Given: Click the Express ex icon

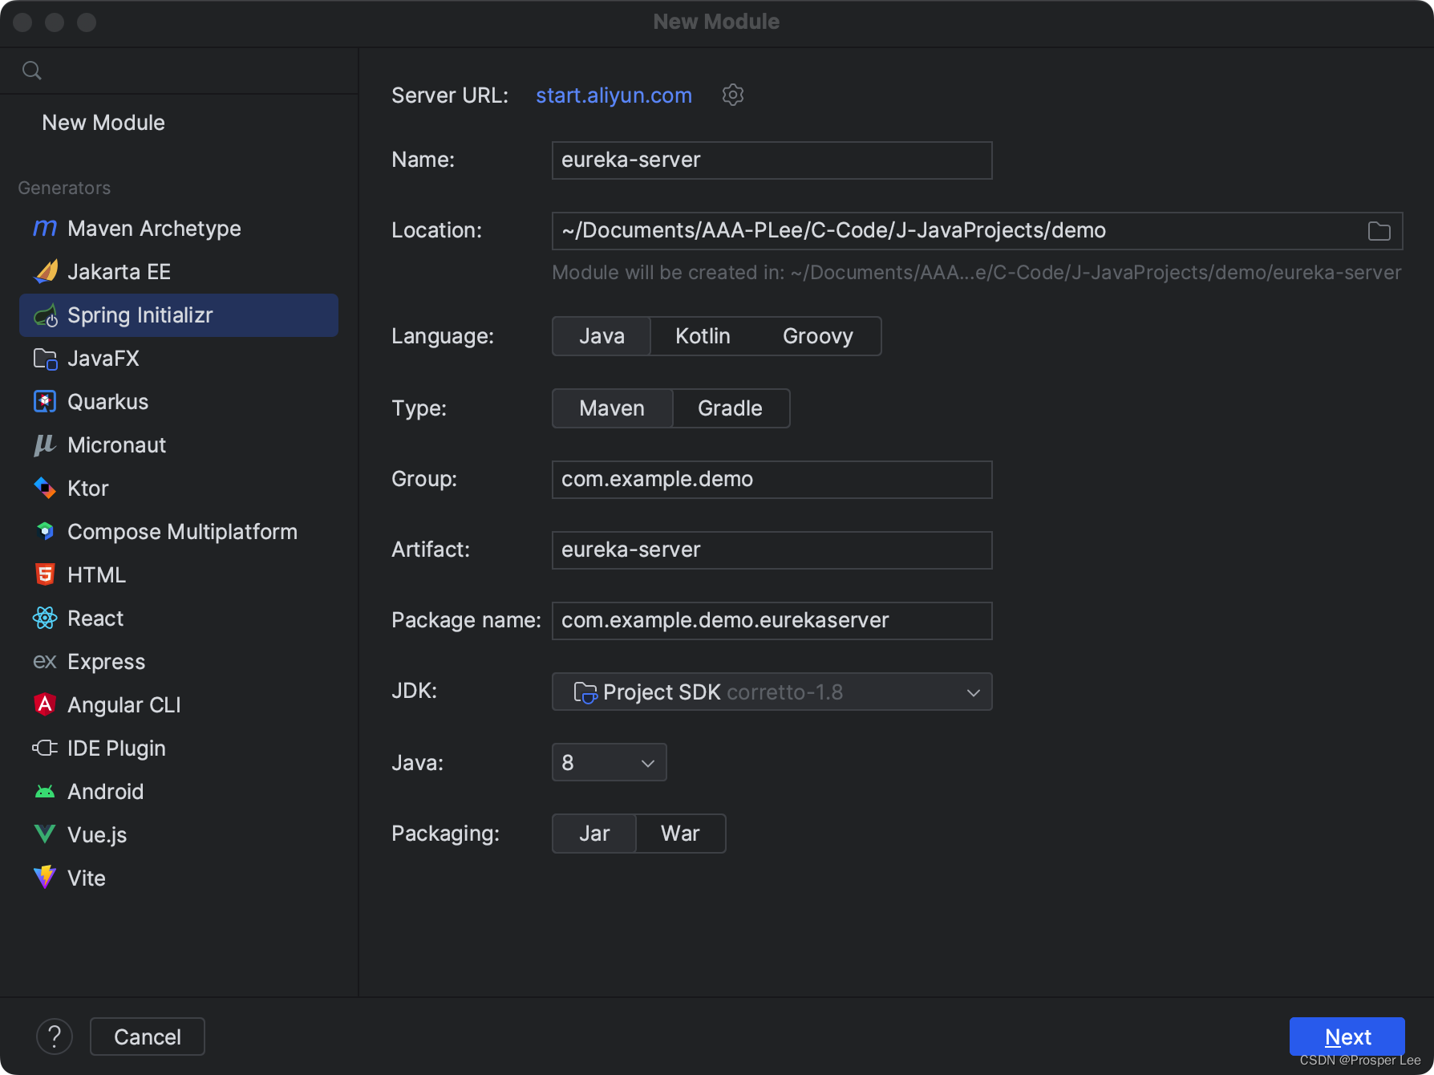Looking at the screenshot, I should click(x=45, y=662).
